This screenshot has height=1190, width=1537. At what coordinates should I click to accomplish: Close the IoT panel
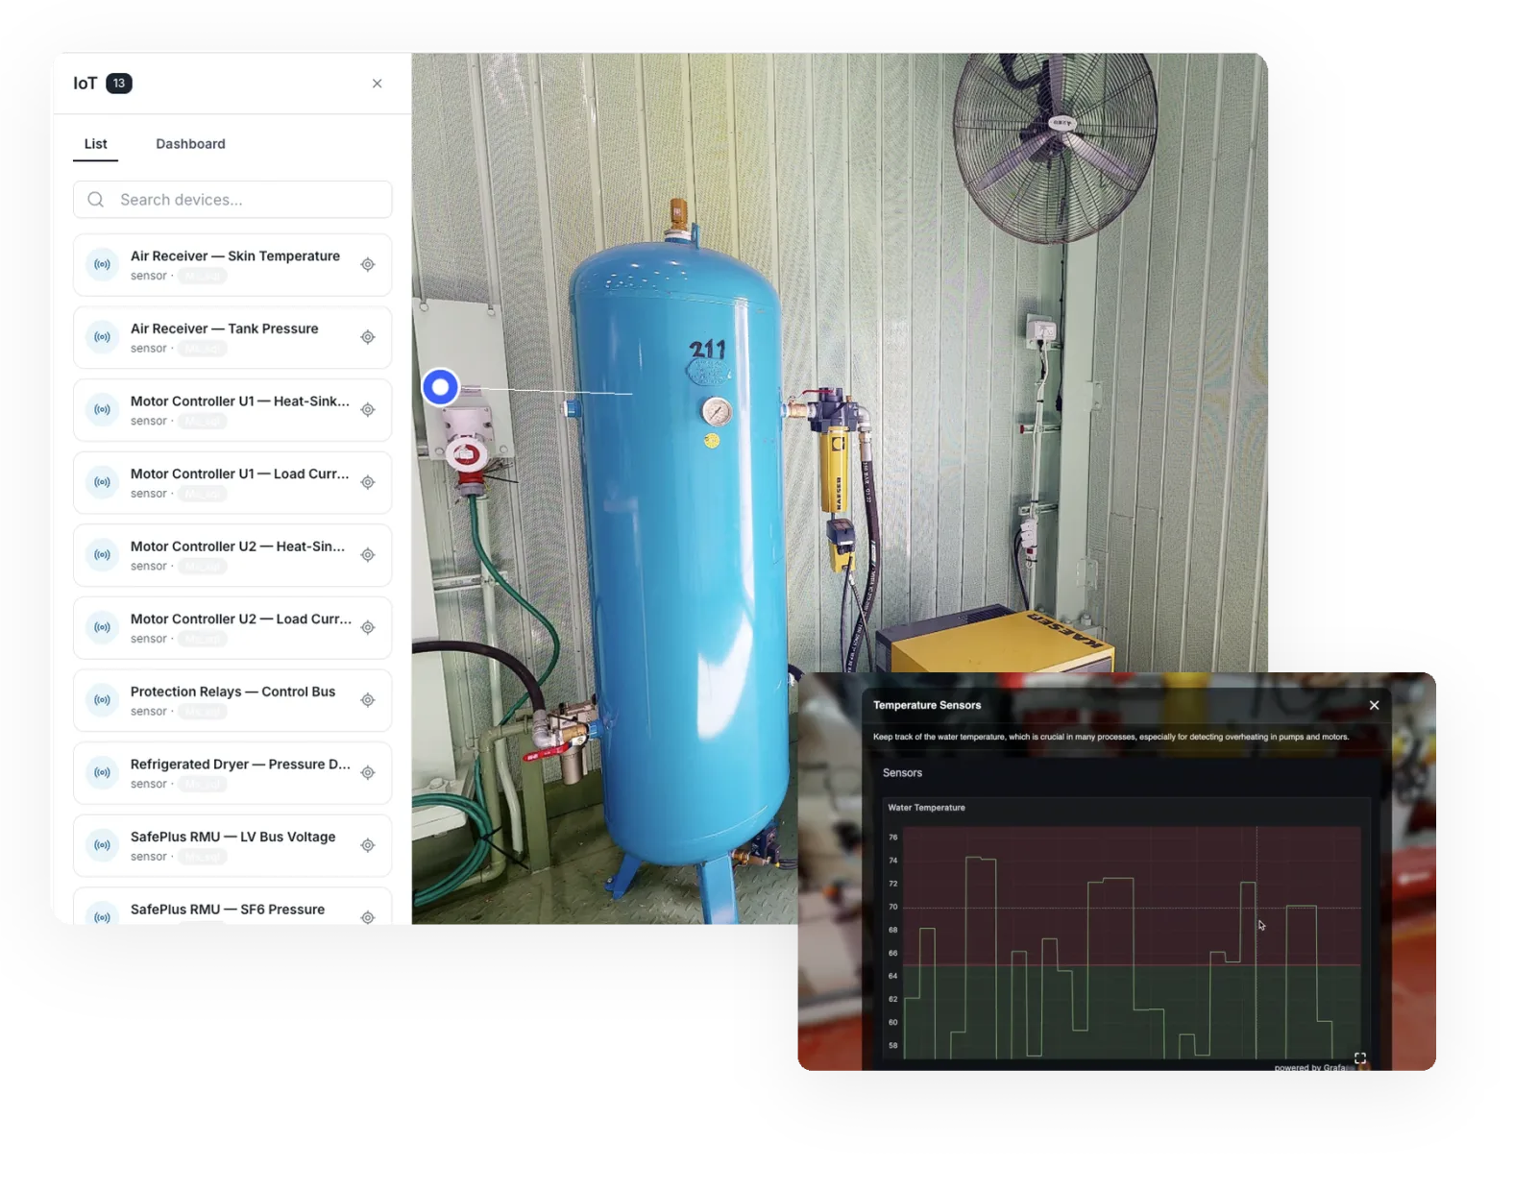[378, 84]
